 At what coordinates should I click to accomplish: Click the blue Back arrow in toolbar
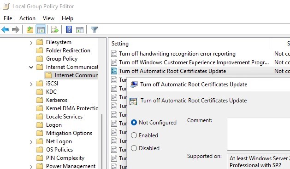point(5,29)
